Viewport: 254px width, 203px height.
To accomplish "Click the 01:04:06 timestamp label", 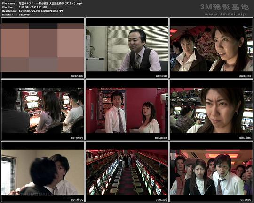I will pyautogui.click(x=161, y=200).
